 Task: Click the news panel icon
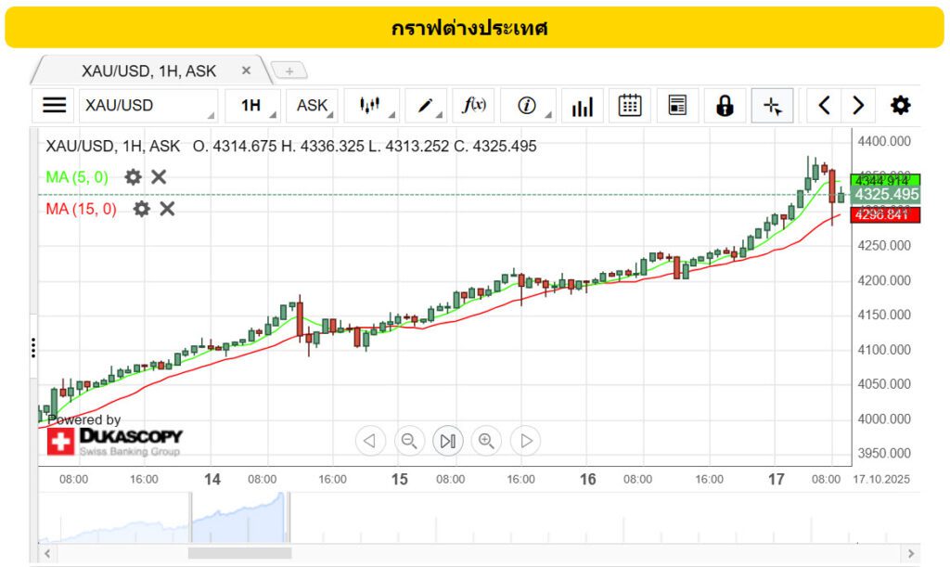pos(677,106)
